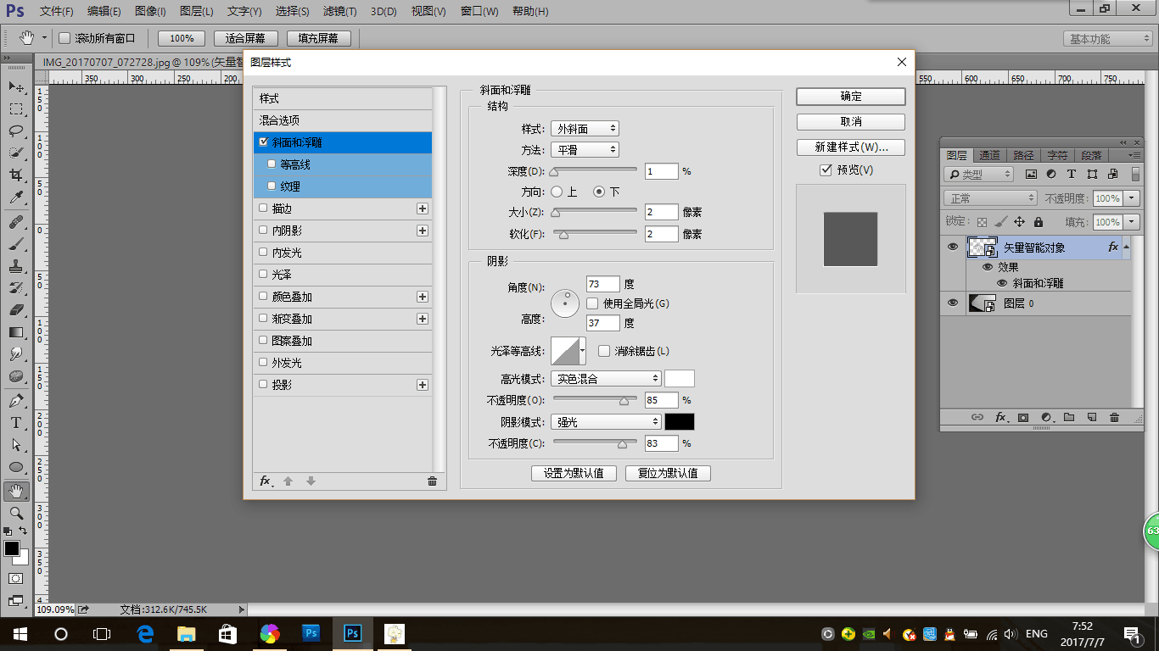The height and width of the screenshot is (651, 1159).
Task: Select the Type tool in toolbar
Action: (x=16, y=423)
